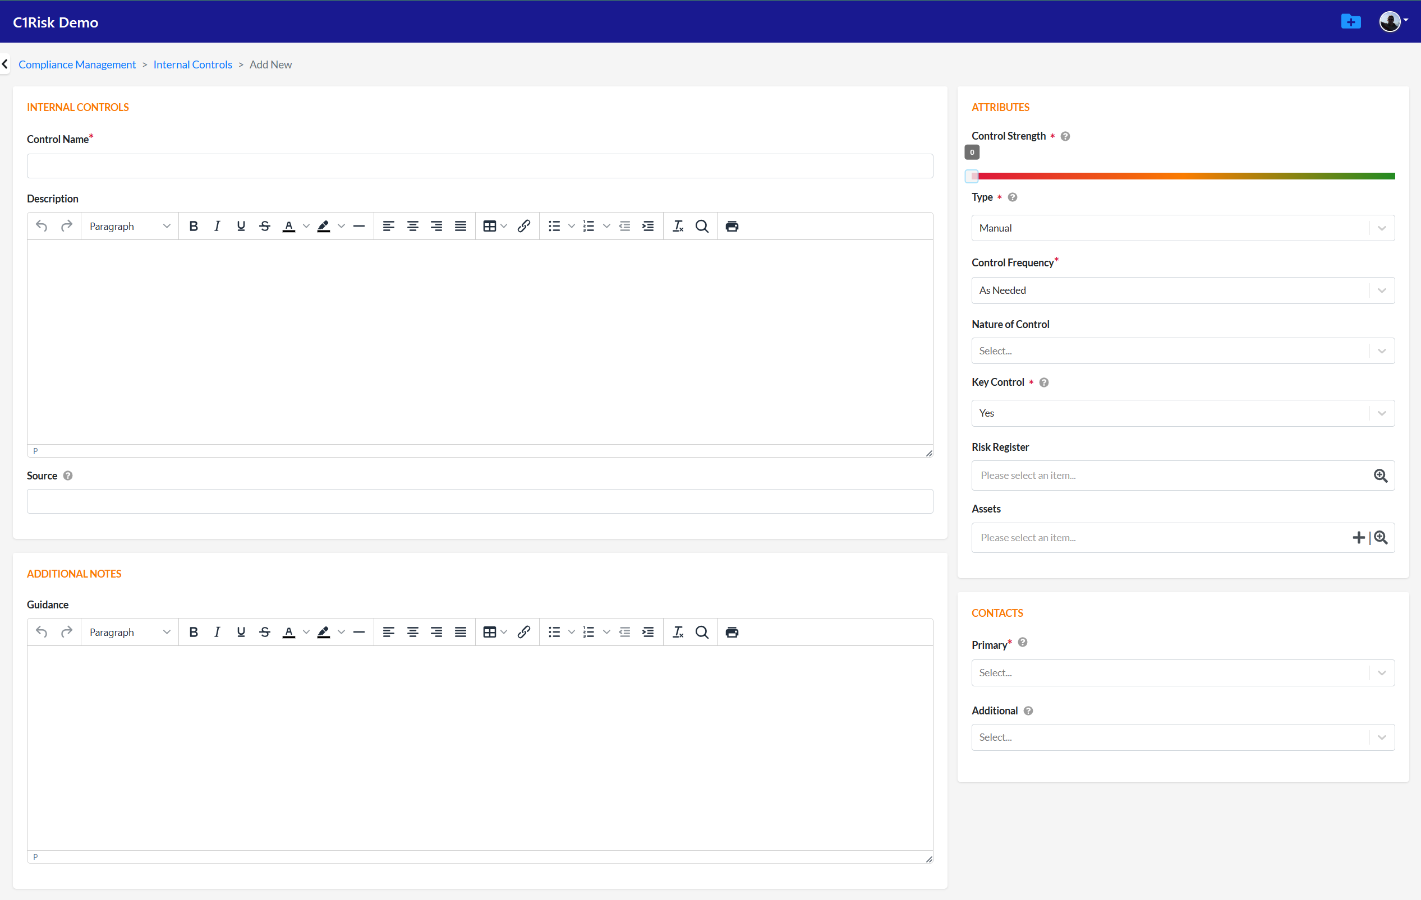Click the blue add folder icon in header
The width and height of the screenshot is (1421, 900).
point(1350,22)
